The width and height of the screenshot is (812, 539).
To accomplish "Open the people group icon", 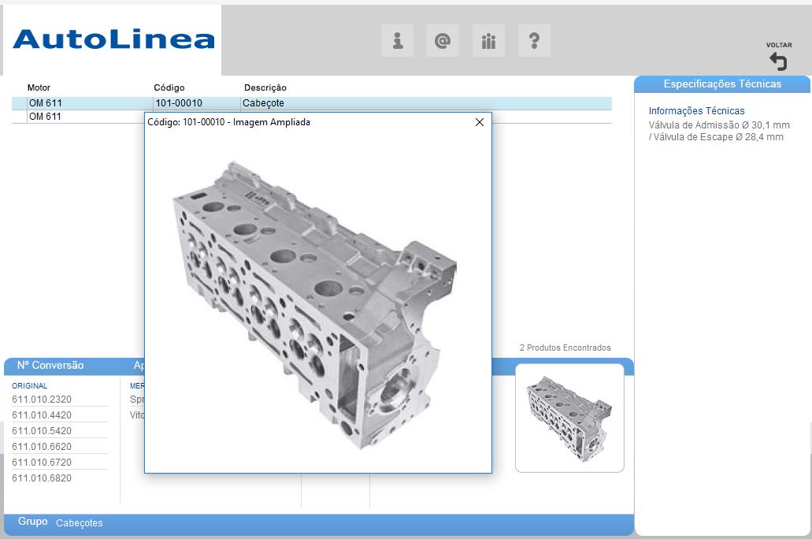I will 488,40.
